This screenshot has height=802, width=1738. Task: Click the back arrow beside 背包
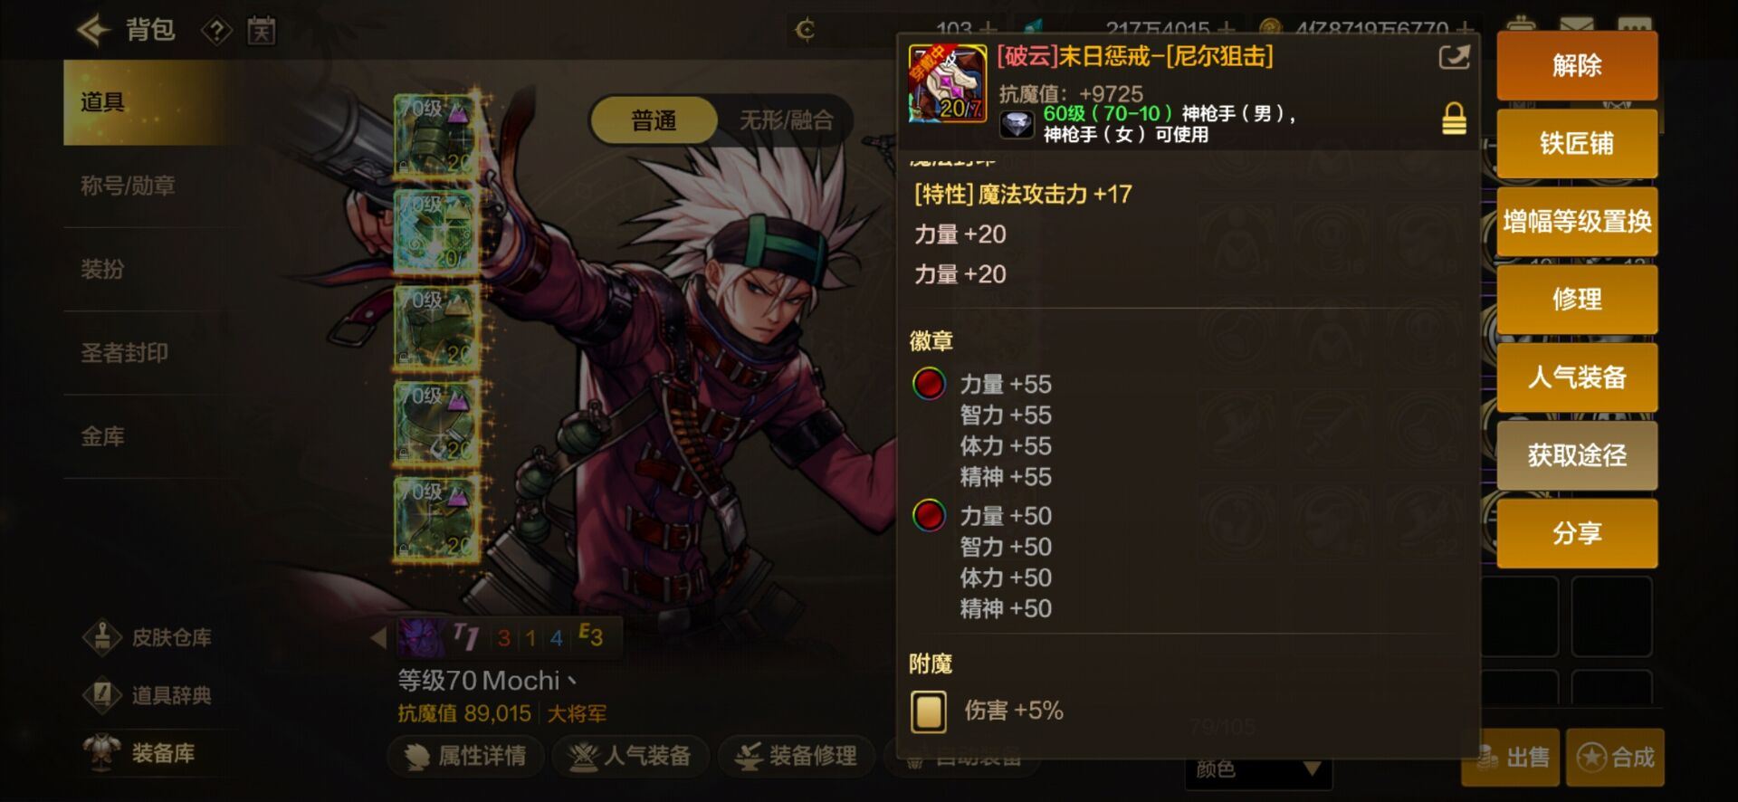tap(92, 30)
